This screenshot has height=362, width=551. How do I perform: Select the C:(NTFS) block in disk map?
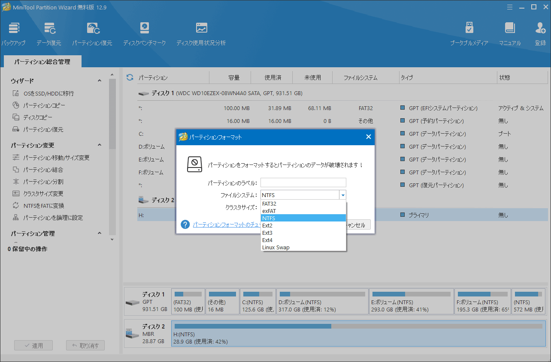[258, 301]
